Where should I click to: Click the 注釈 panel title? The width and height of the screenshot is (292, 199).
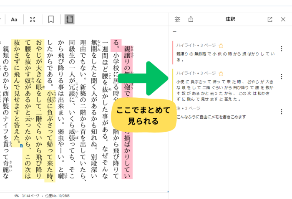230,19
